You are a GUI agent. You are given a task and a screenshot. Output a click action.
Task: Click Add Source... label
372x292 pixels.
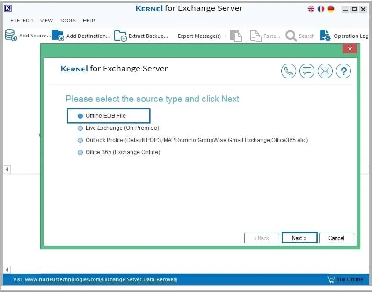tap(35, 36)
